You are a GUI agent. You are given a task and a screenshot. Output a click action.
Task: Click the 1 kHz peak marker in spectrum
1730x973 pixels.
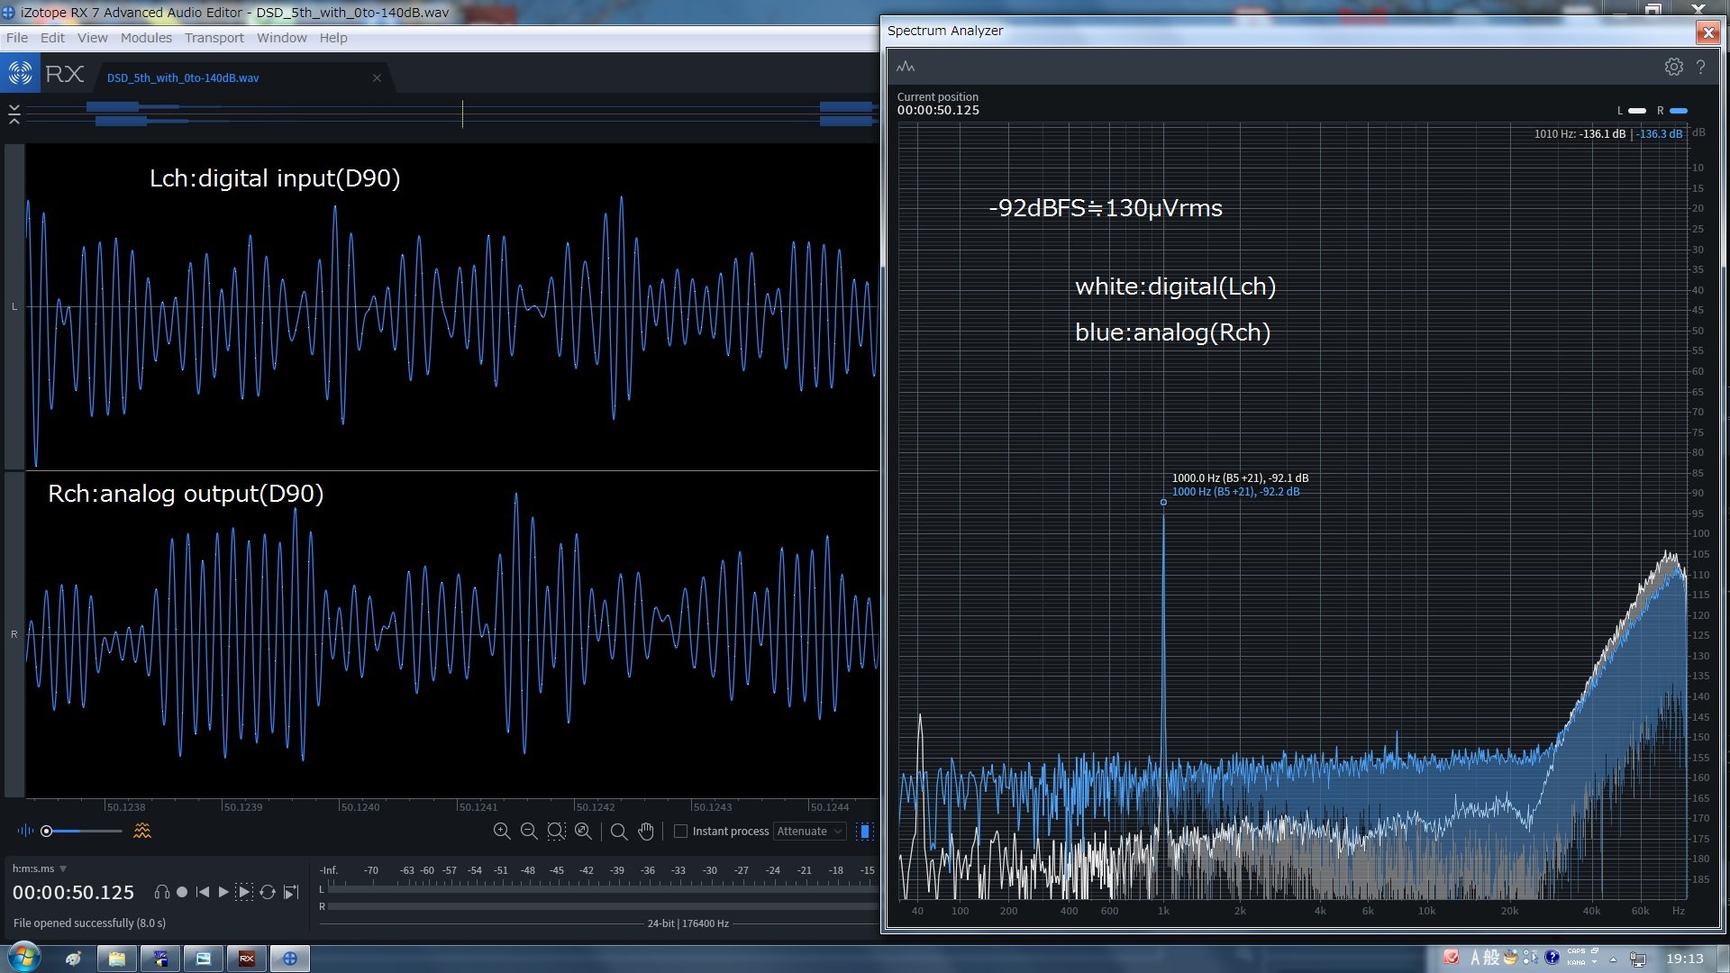click(1163, 503)
